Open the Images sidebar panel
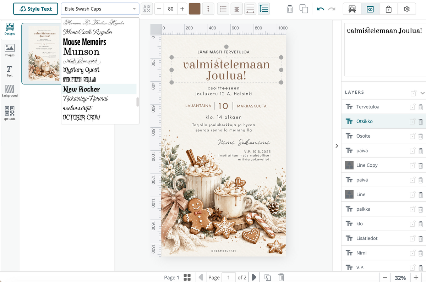Viewport: 426px width, 282px height. [x=10, y=50]
